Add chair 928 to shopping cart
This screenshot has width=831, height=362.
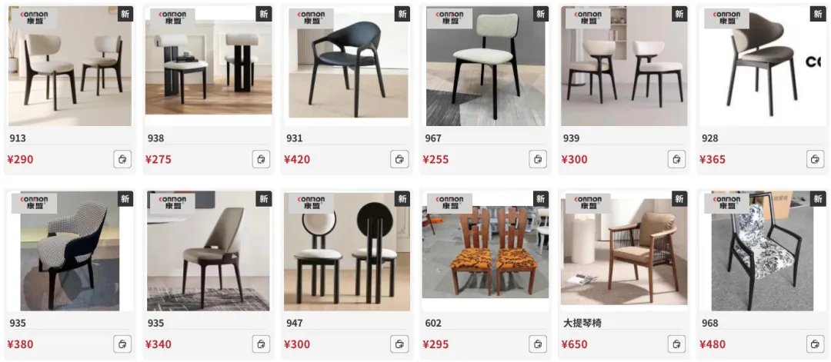(x=815, y=159)
